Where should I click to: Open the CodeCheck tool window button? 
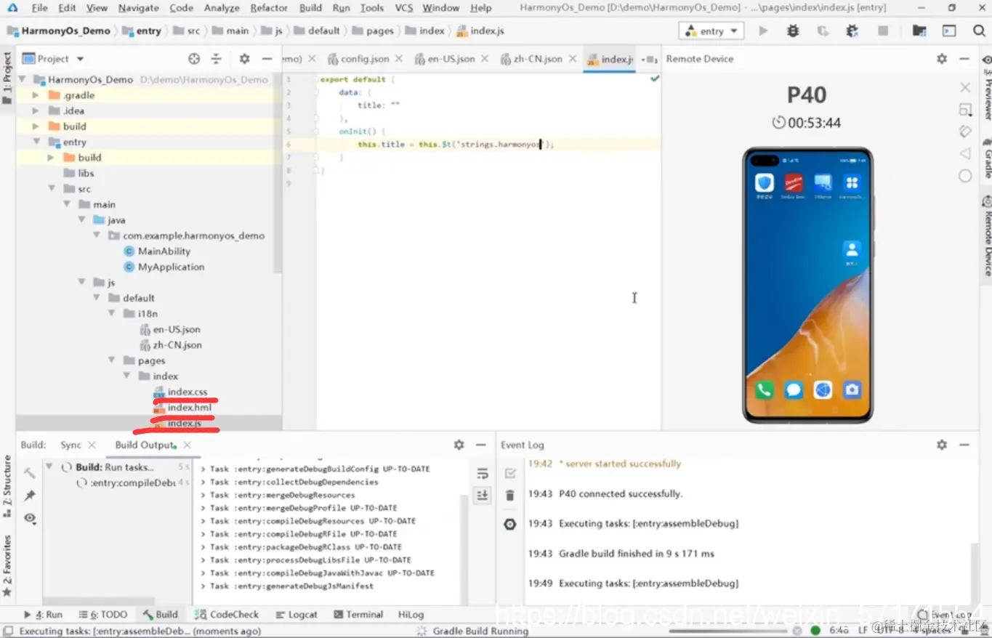227,615
